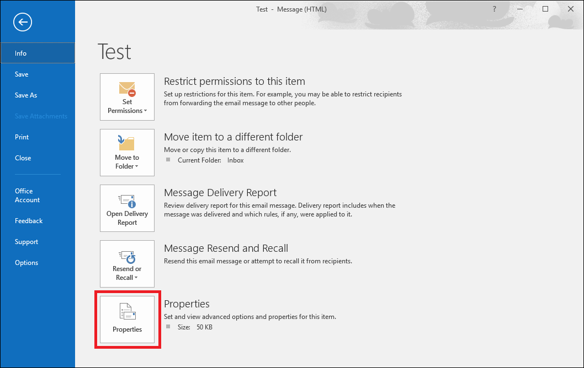Click the back arrow to return to the message
584x368 pixels.
point(22,22)
